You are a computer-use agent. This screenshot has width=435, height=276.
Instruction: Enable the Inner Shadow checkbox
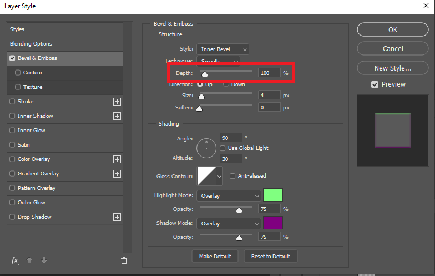pos(12,116)
